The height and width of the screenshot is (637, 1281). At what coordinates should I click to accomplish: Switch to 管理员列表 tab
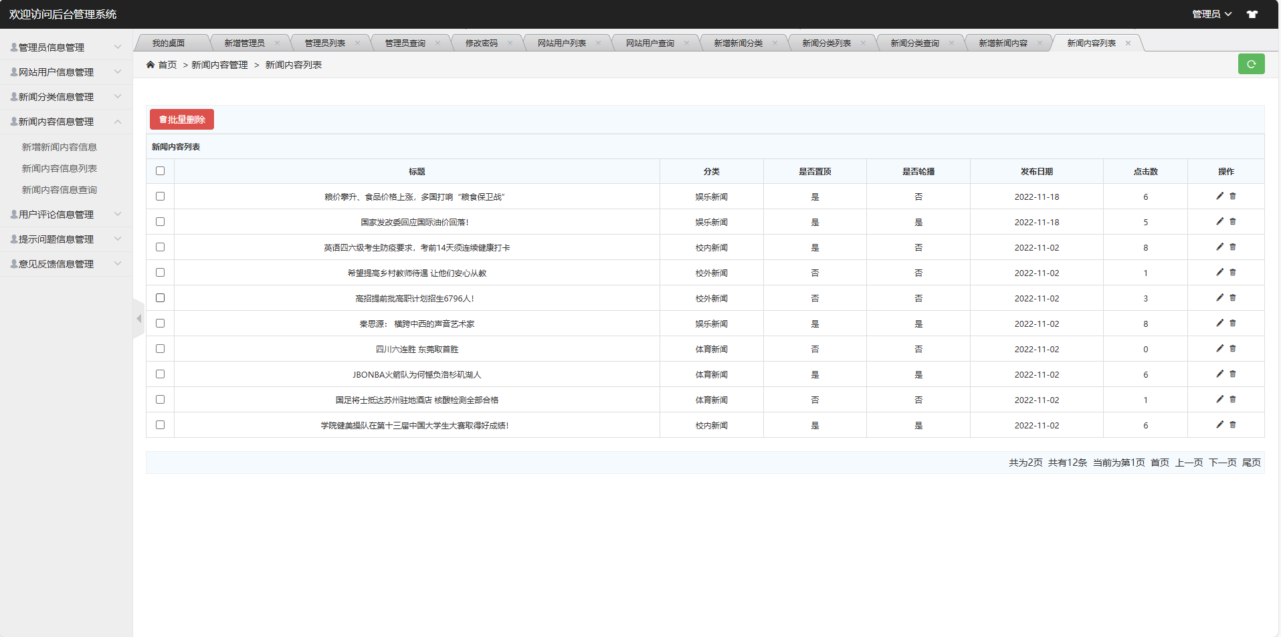point(325,43)
